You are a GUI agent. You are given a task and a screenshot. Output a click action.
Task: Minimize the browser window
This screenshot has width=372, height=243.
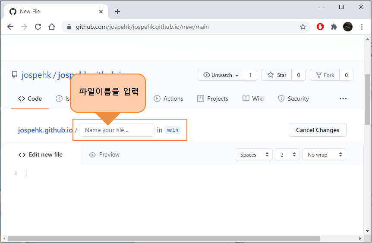322,7
